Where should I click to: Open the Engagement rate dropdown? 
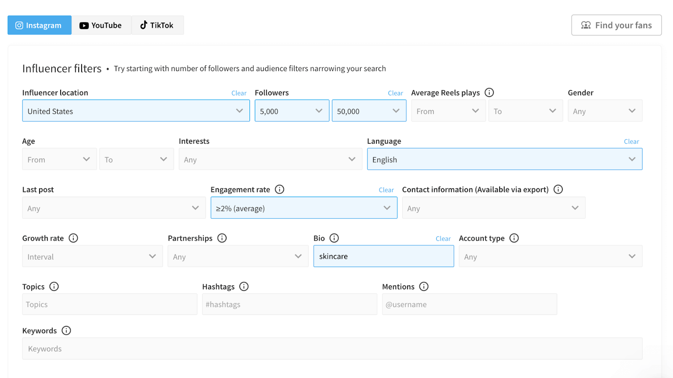(x=303, y=208)
